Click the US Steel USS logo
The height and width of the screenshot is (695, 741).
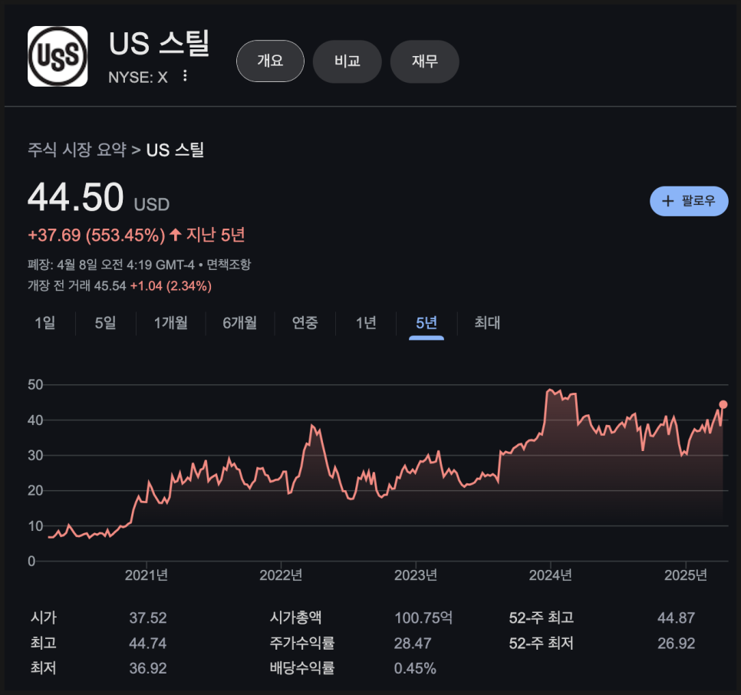point(58,56)
